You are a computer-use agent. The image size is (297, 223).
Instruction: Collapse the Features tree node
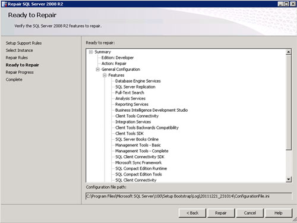click(x=105, y=76)
